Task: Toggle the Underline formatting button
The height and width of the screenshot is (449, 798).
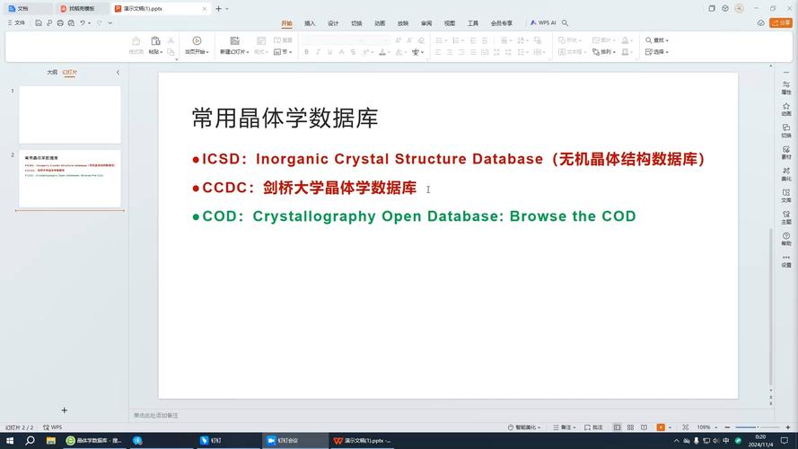Action: click(329, 52)
